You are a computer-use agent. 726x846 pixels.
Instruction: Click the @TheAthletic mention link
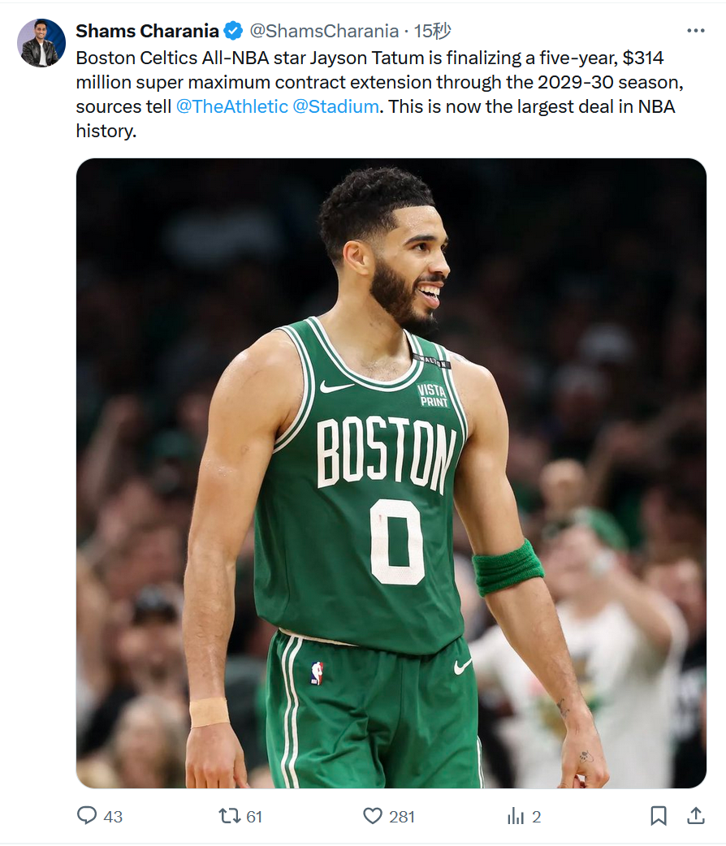(231, 106)
